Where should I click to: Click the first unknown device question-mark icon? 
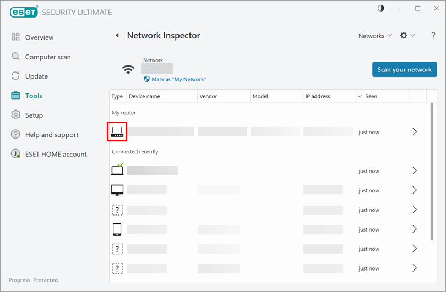(x=117, y=210)
